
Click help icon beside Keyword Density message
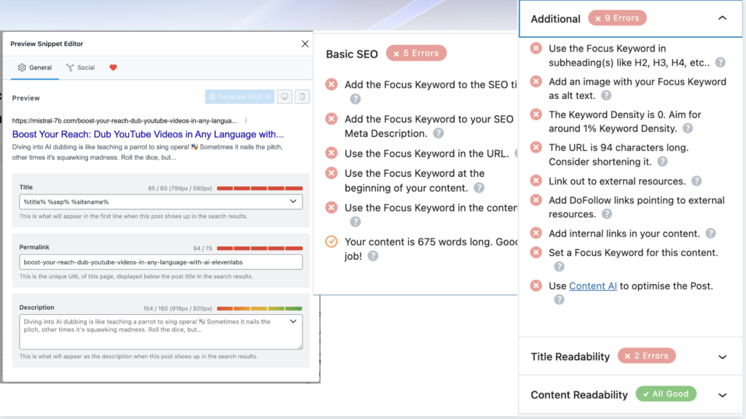[x=687, y=128]
